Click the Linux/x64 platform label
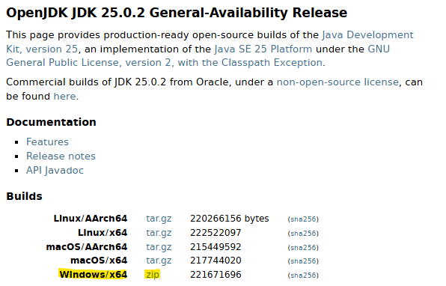This screenshot has width=446, height=286. click(103, 233)
